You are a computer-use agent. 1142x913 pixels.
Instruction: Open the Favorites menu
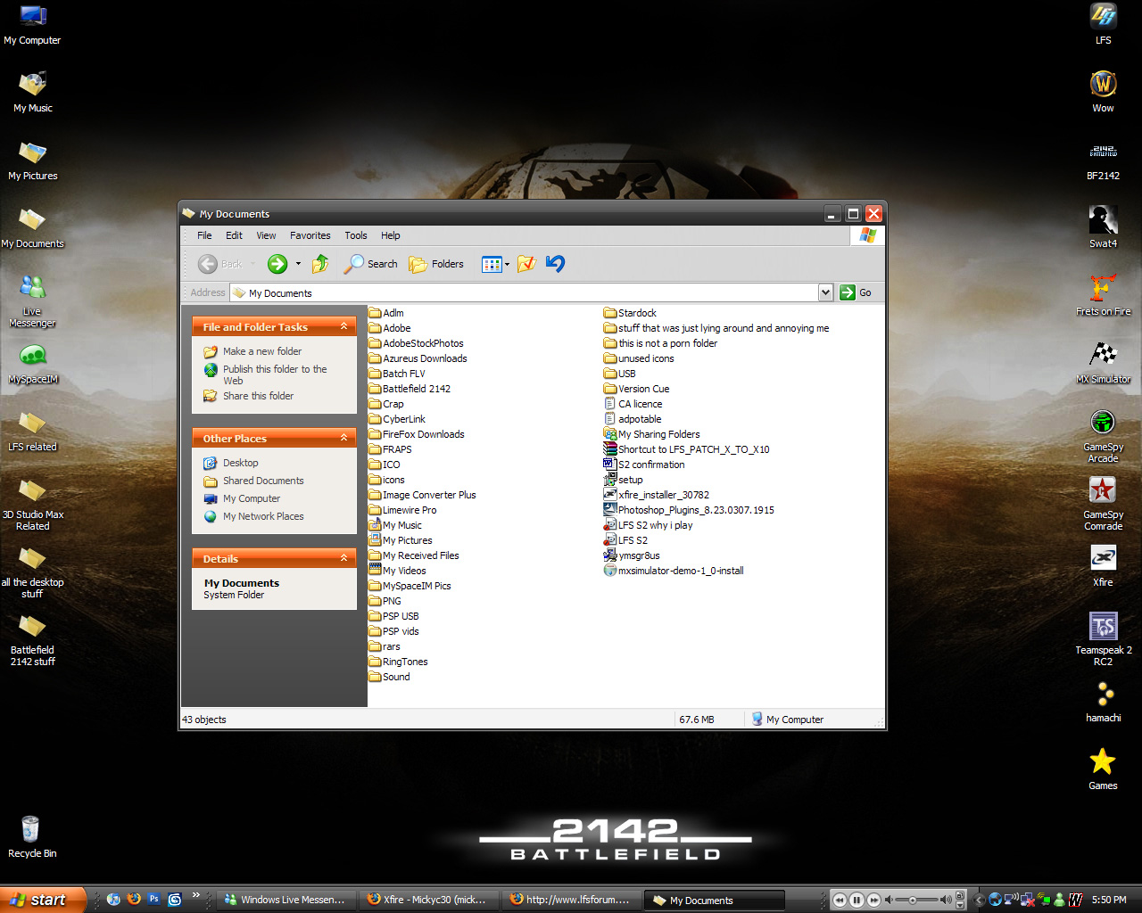point(310,235)
